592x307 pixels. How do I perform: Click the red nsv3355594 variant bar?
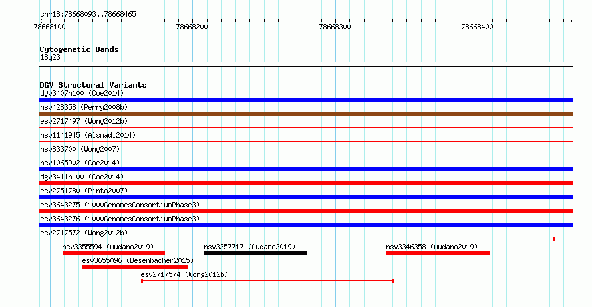click(114, 253)
